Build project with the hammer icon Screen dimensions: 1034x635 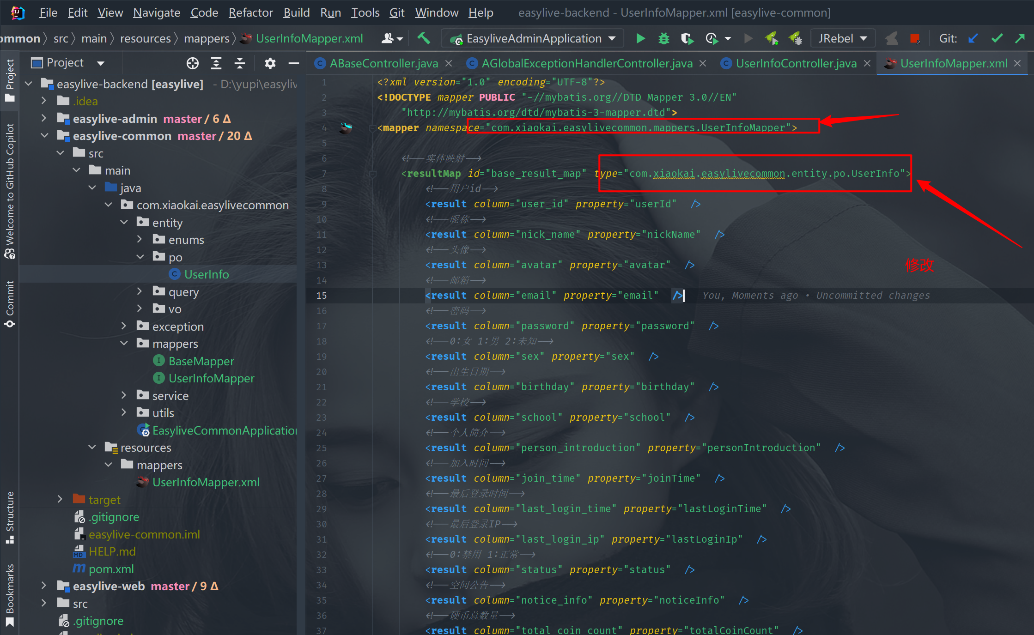(424, 38)
